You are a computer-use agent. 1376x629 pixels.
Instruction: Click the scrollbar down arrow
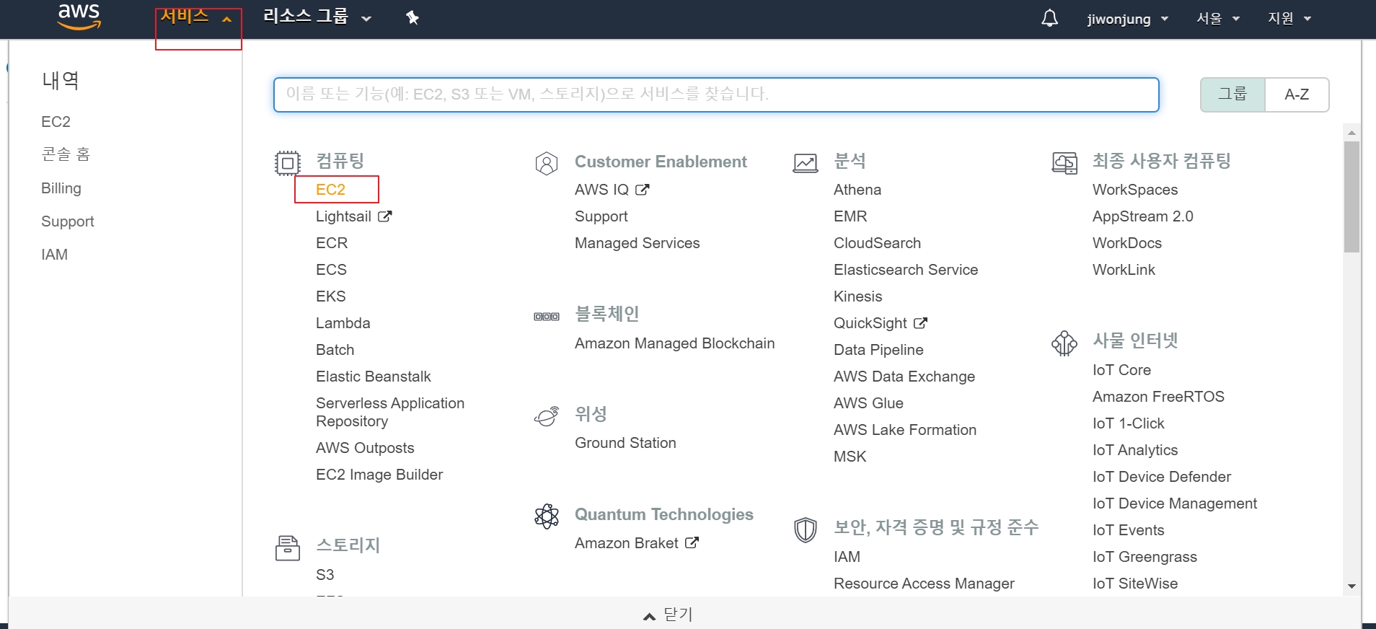1352,586
